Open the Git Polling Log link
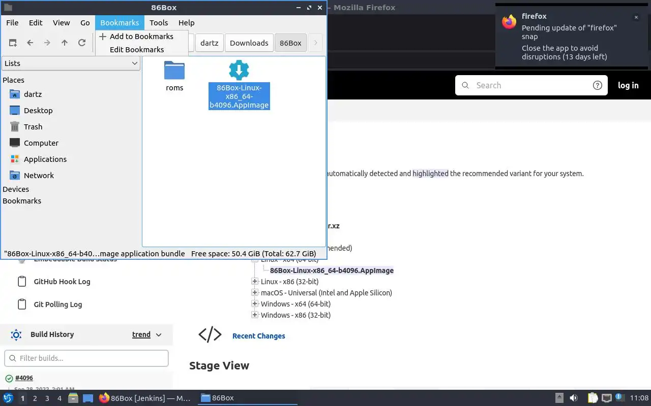The width and height of the screenshot is (651, 406). [x=58, y=304]
